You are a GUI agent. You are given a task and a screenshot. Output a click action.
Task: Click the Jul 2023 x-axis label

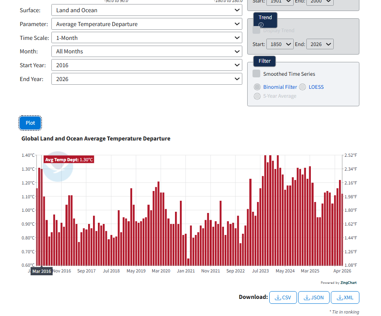pos(260,271)
